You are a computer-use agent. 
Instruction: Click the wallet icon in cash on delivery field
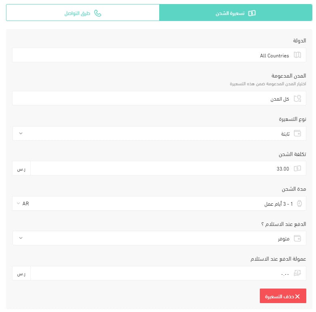pyautogui.click(x=297, y=238)
